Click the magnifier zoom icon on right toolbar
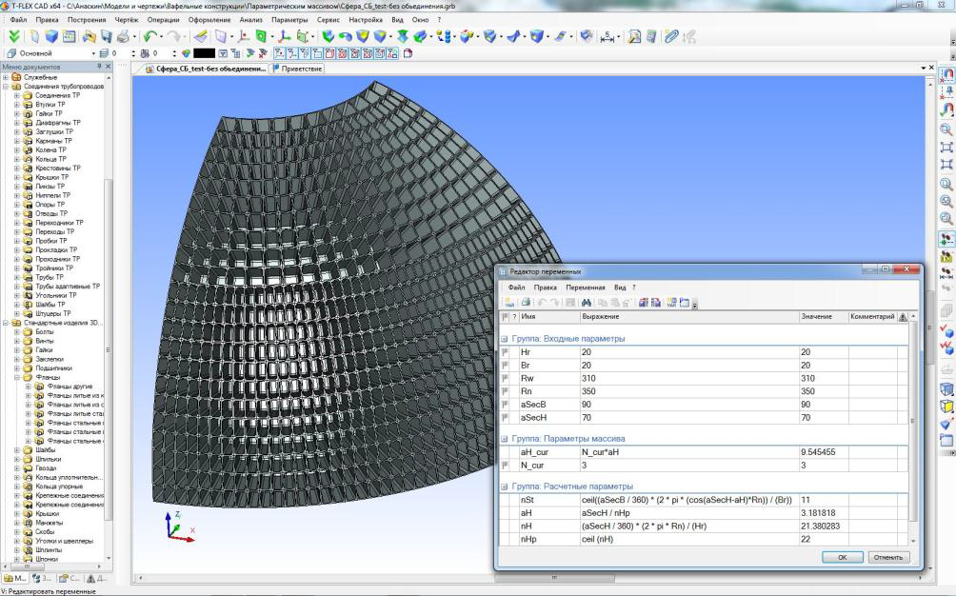Screen dimensions: 956x596 pos(946,129)
